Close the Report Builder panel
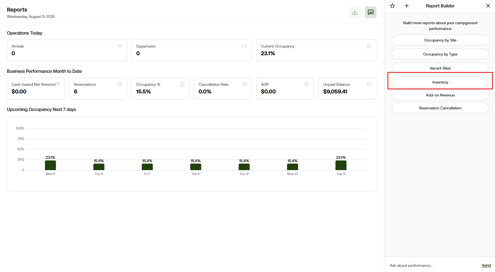 pyautogui.click(x=488, y=6)
